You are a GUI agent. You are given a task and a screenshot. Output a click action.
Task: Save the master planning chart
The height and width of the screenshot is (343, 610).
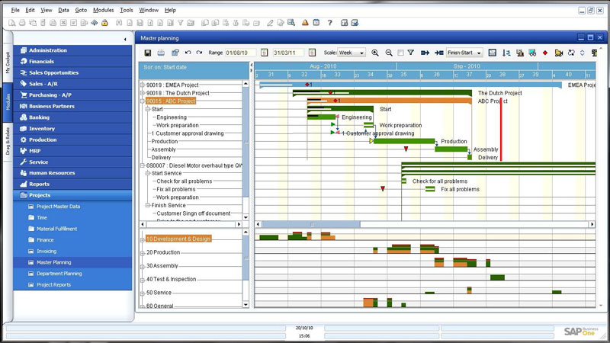click(x=147, y=53)
